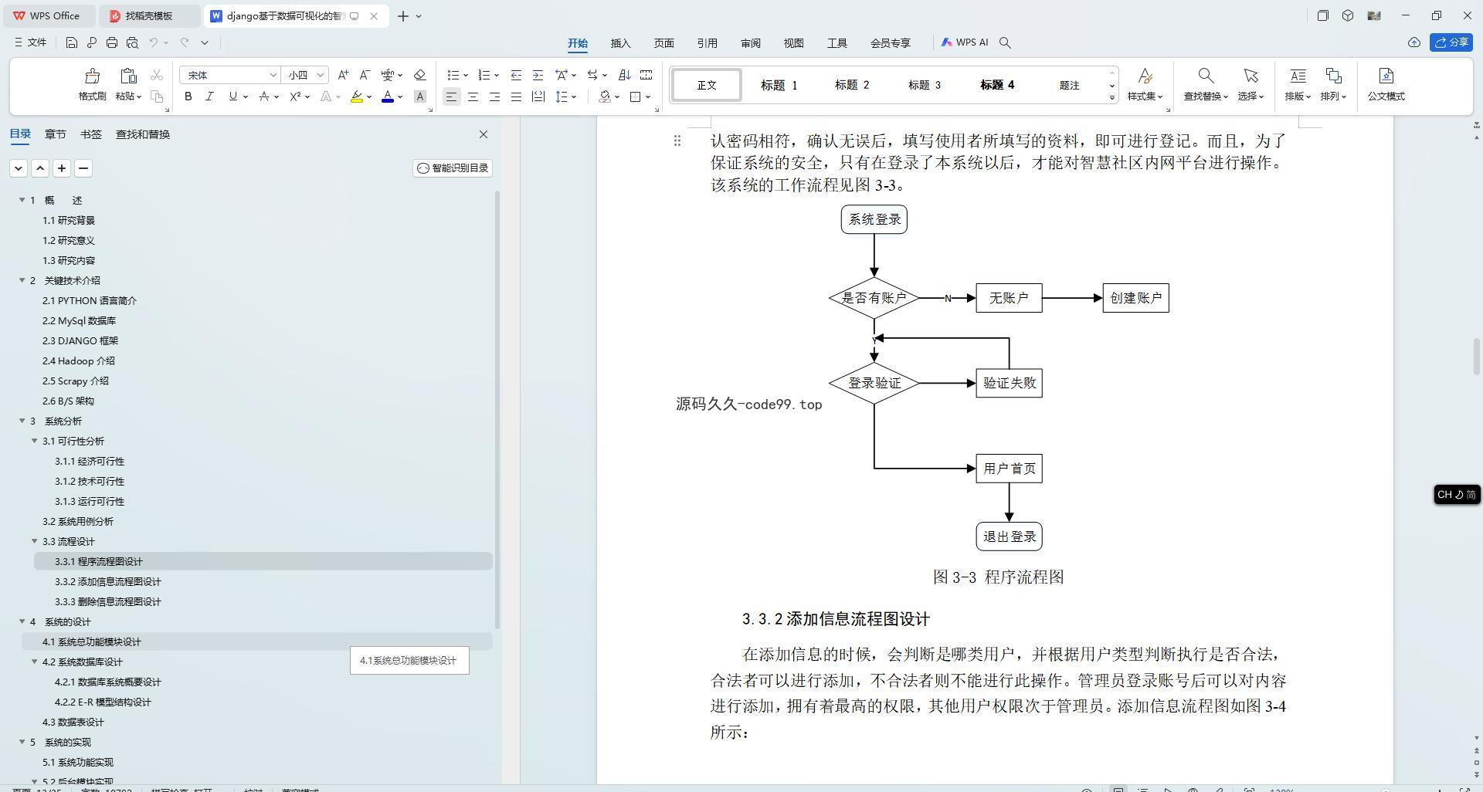Open the 页面 ribbon tab

click(663, 43)
